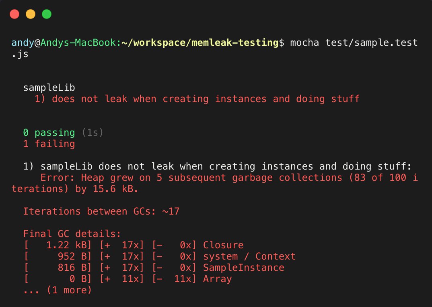Click the 'Final GC details:' heading
This screenshot has width=432, height=307.
point(72,234)
